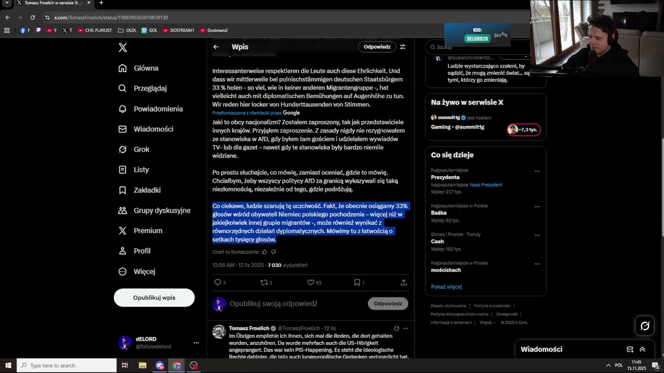This screenshot has width=664, height=373.
Task: Open summit1g live Gaming space
Action: click(458, 127)
